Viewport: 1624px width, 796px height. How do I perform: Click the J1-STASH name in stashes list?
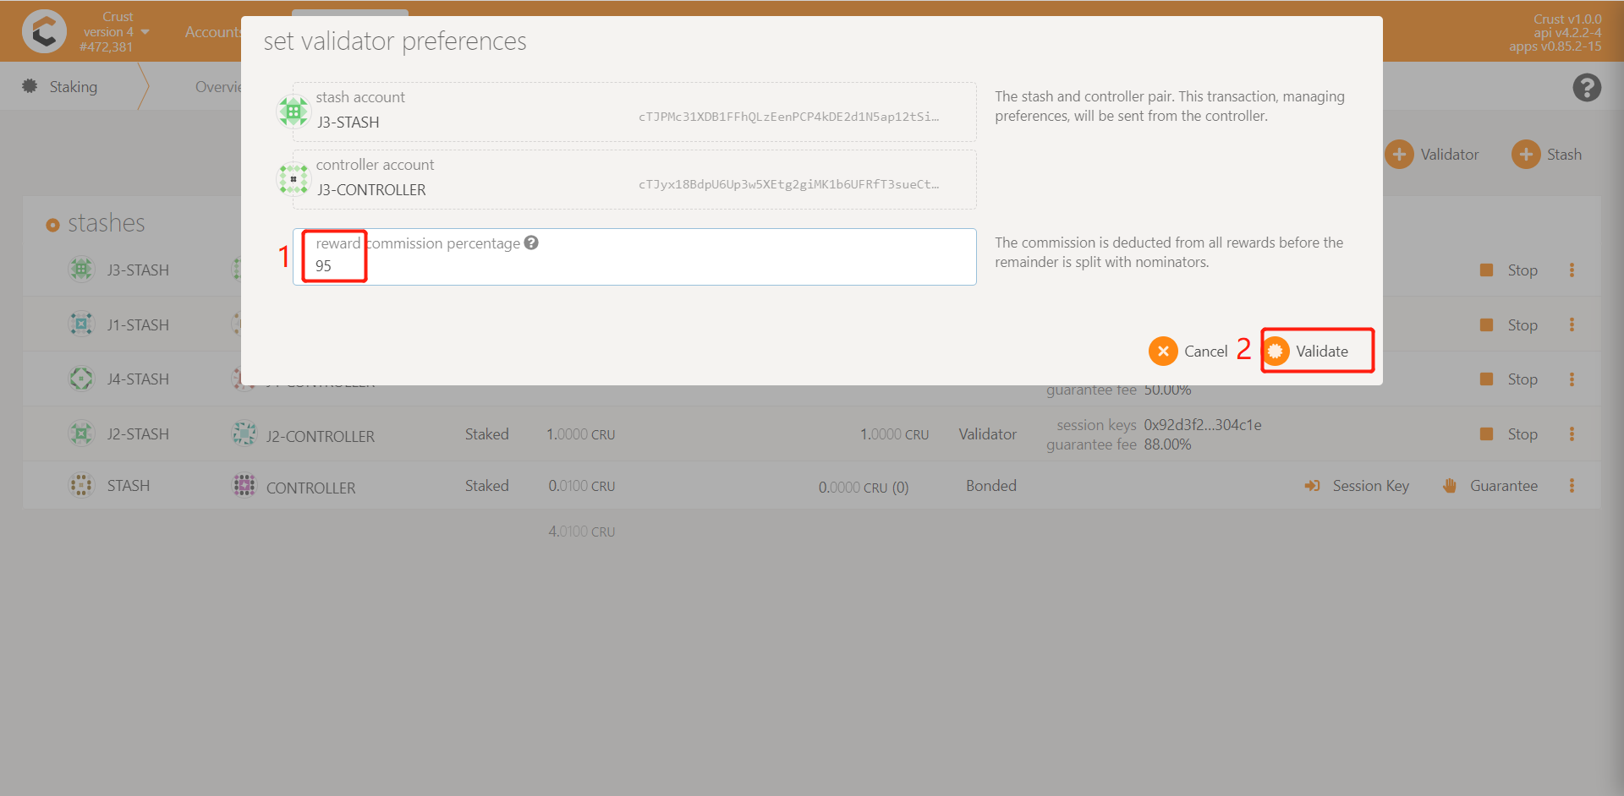coord(138,325)
